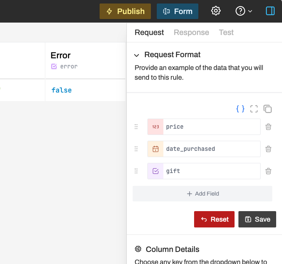Change the date_purchased date type icon
This screenshot has height=264, width=282.
(156, 149)
